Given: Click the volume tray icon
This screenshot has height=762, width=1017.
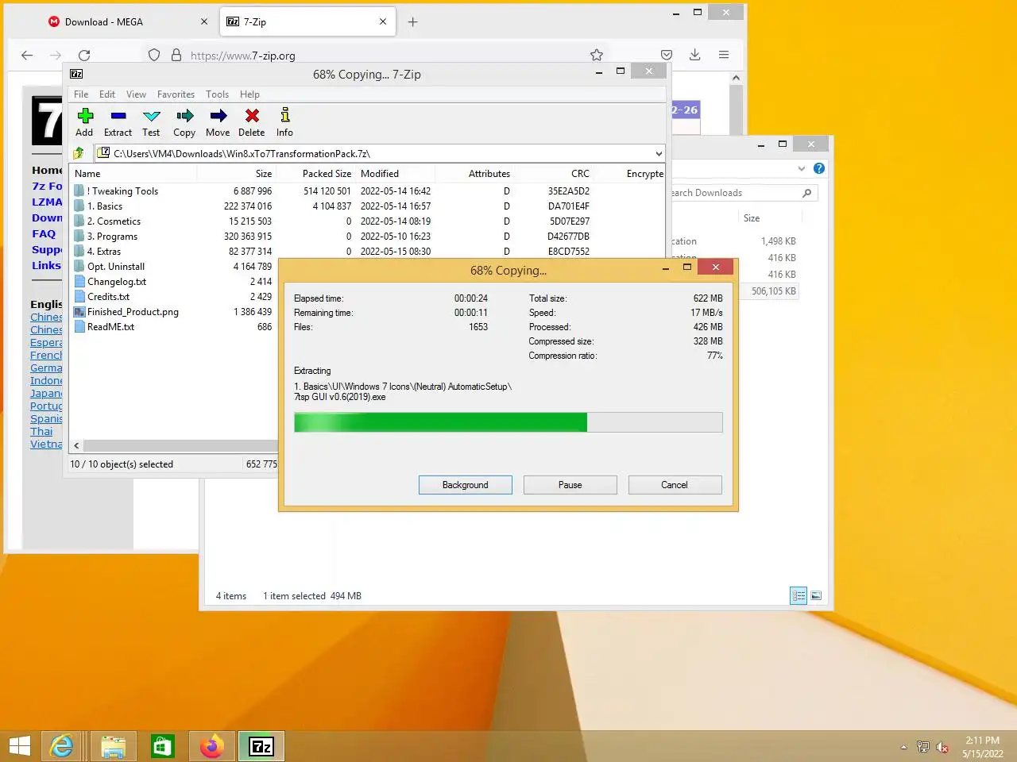Looking at the screenshot, I should (x=942, y=747).
